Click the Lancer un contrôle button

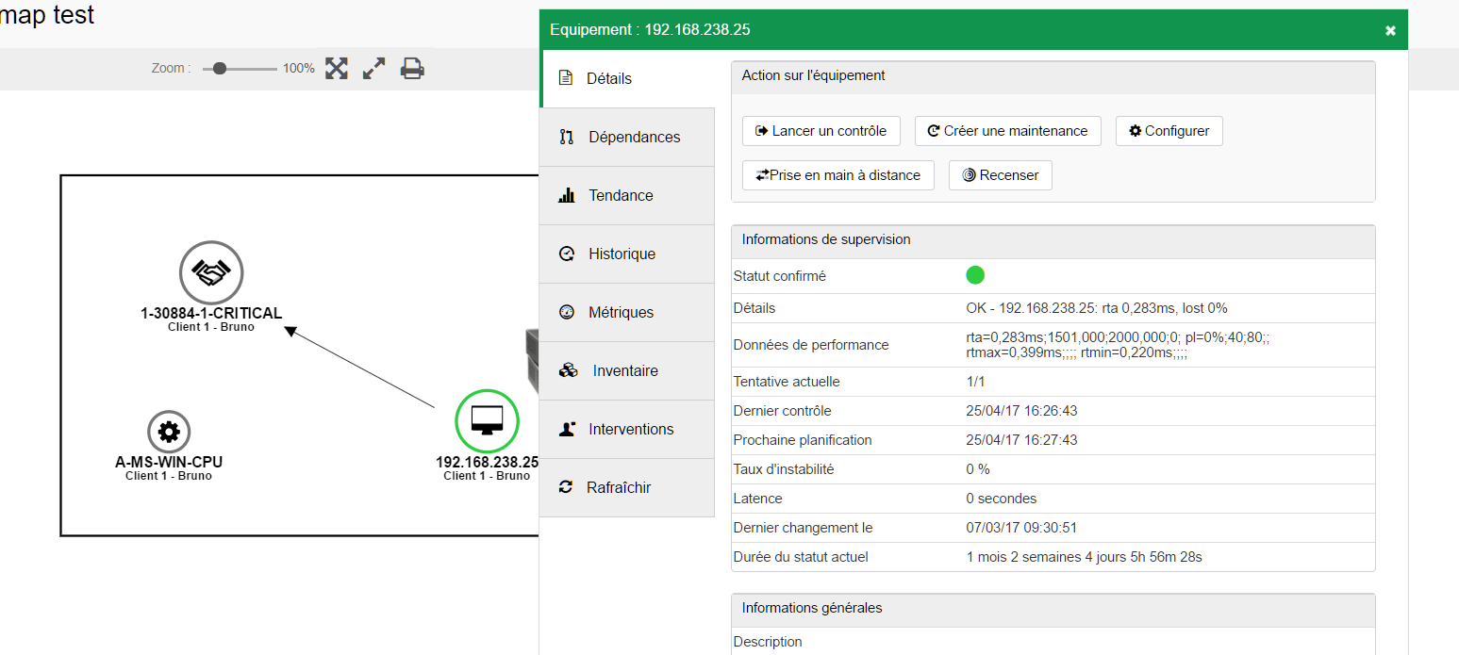[x=821, y=131]
